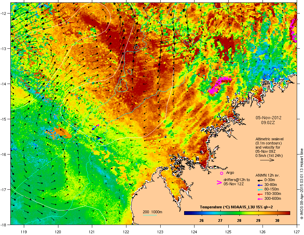Click the ANMN 12h av. legend heading
Viewport: 304px width, 235px height.
coord(267,175)
